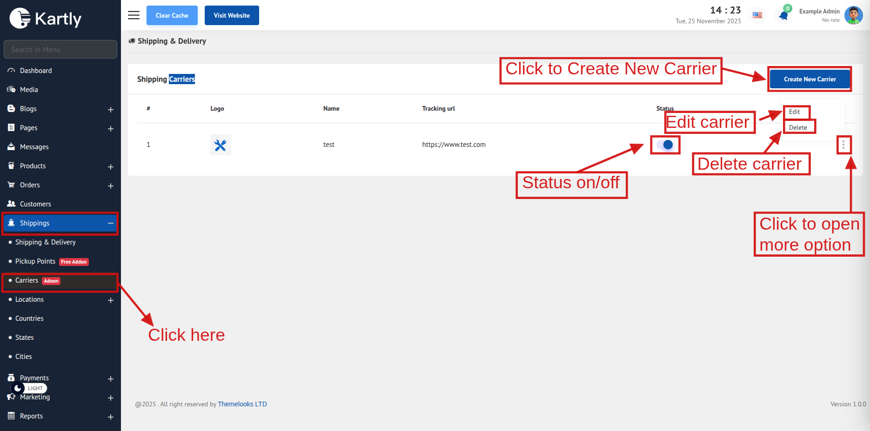Open the admin profile avatar

pos(853,15)
